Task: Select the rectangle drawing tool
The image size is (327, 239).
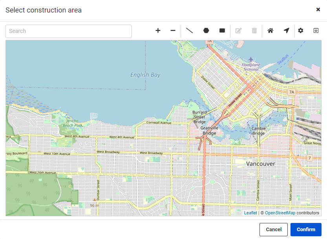Action: (222, 30)
